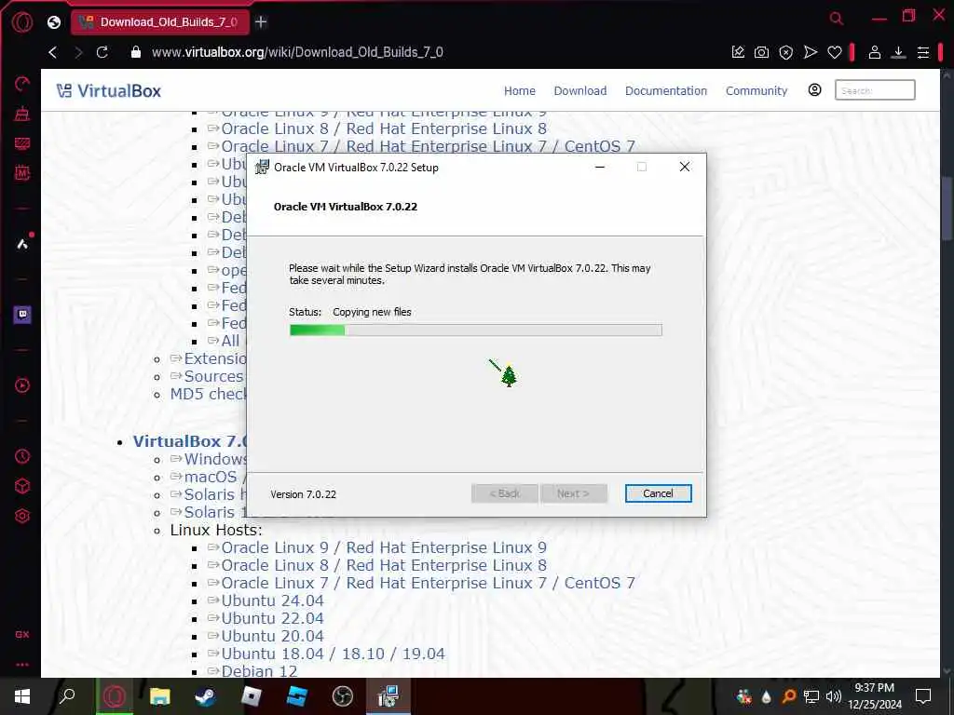
Task: Click the tab search magnifier icon
Action: coord(837,19)
